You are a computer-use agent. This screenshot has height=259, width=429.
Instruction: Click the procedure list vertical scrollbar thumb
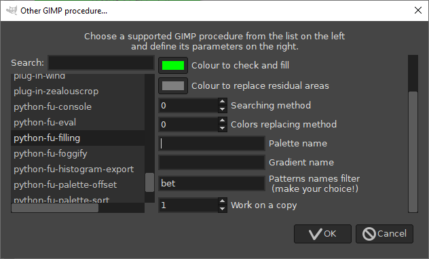(149, 182)
